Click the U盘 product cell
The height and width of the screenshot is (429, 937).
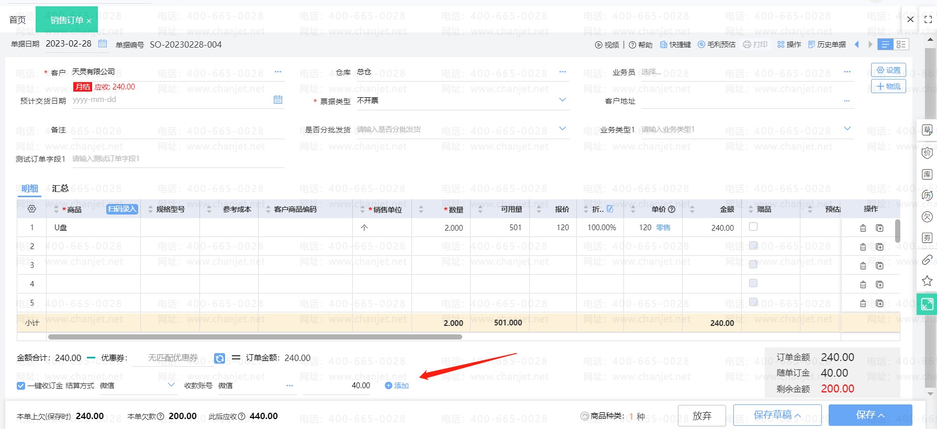coord(93,228)
